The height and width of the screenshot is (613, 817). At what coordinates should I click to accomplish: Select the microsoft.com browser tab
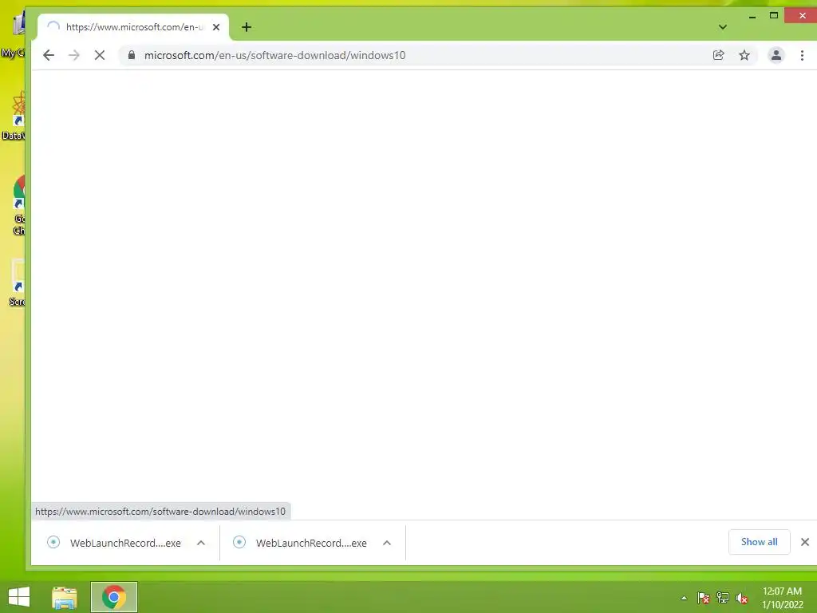click(133, 27)
